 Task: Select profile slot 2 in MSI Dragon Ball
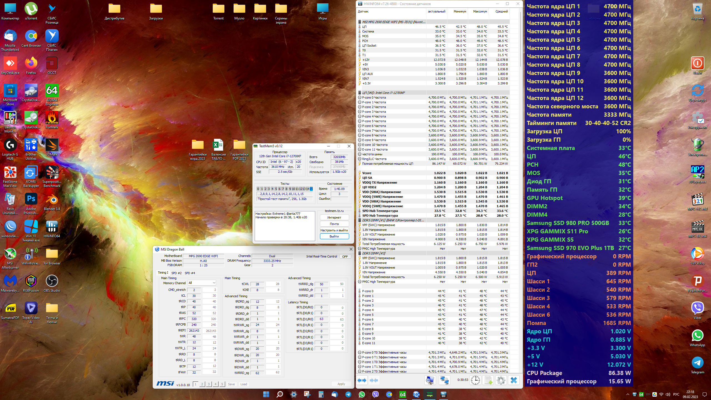[x=202, y=384]
